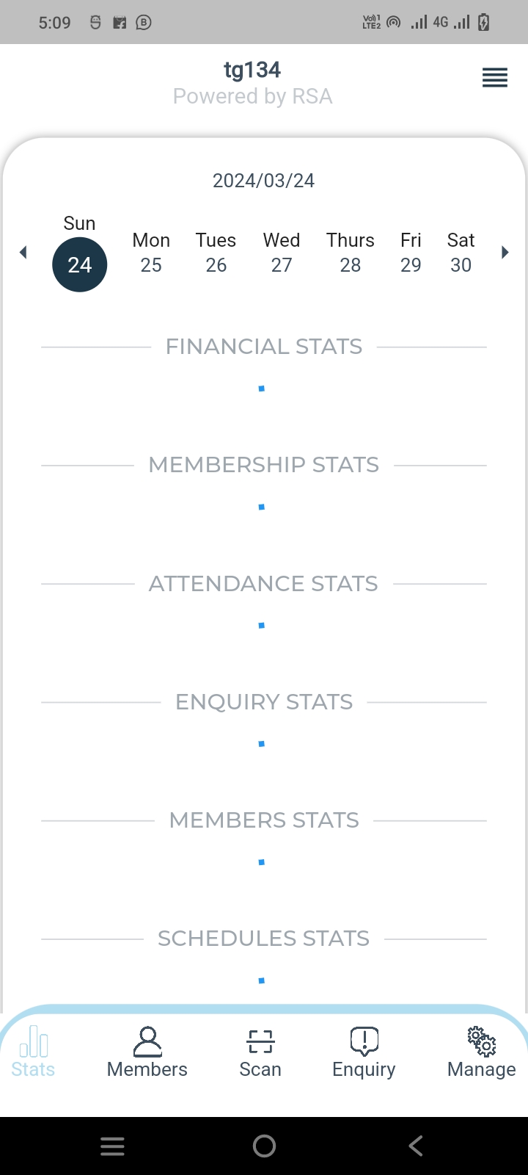528x1175 pixels.
Task: Open the Stats bar chart icon
Action: 34,1041
